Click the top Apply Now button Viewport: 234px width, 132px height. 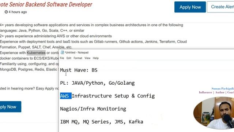coord(190,7)
